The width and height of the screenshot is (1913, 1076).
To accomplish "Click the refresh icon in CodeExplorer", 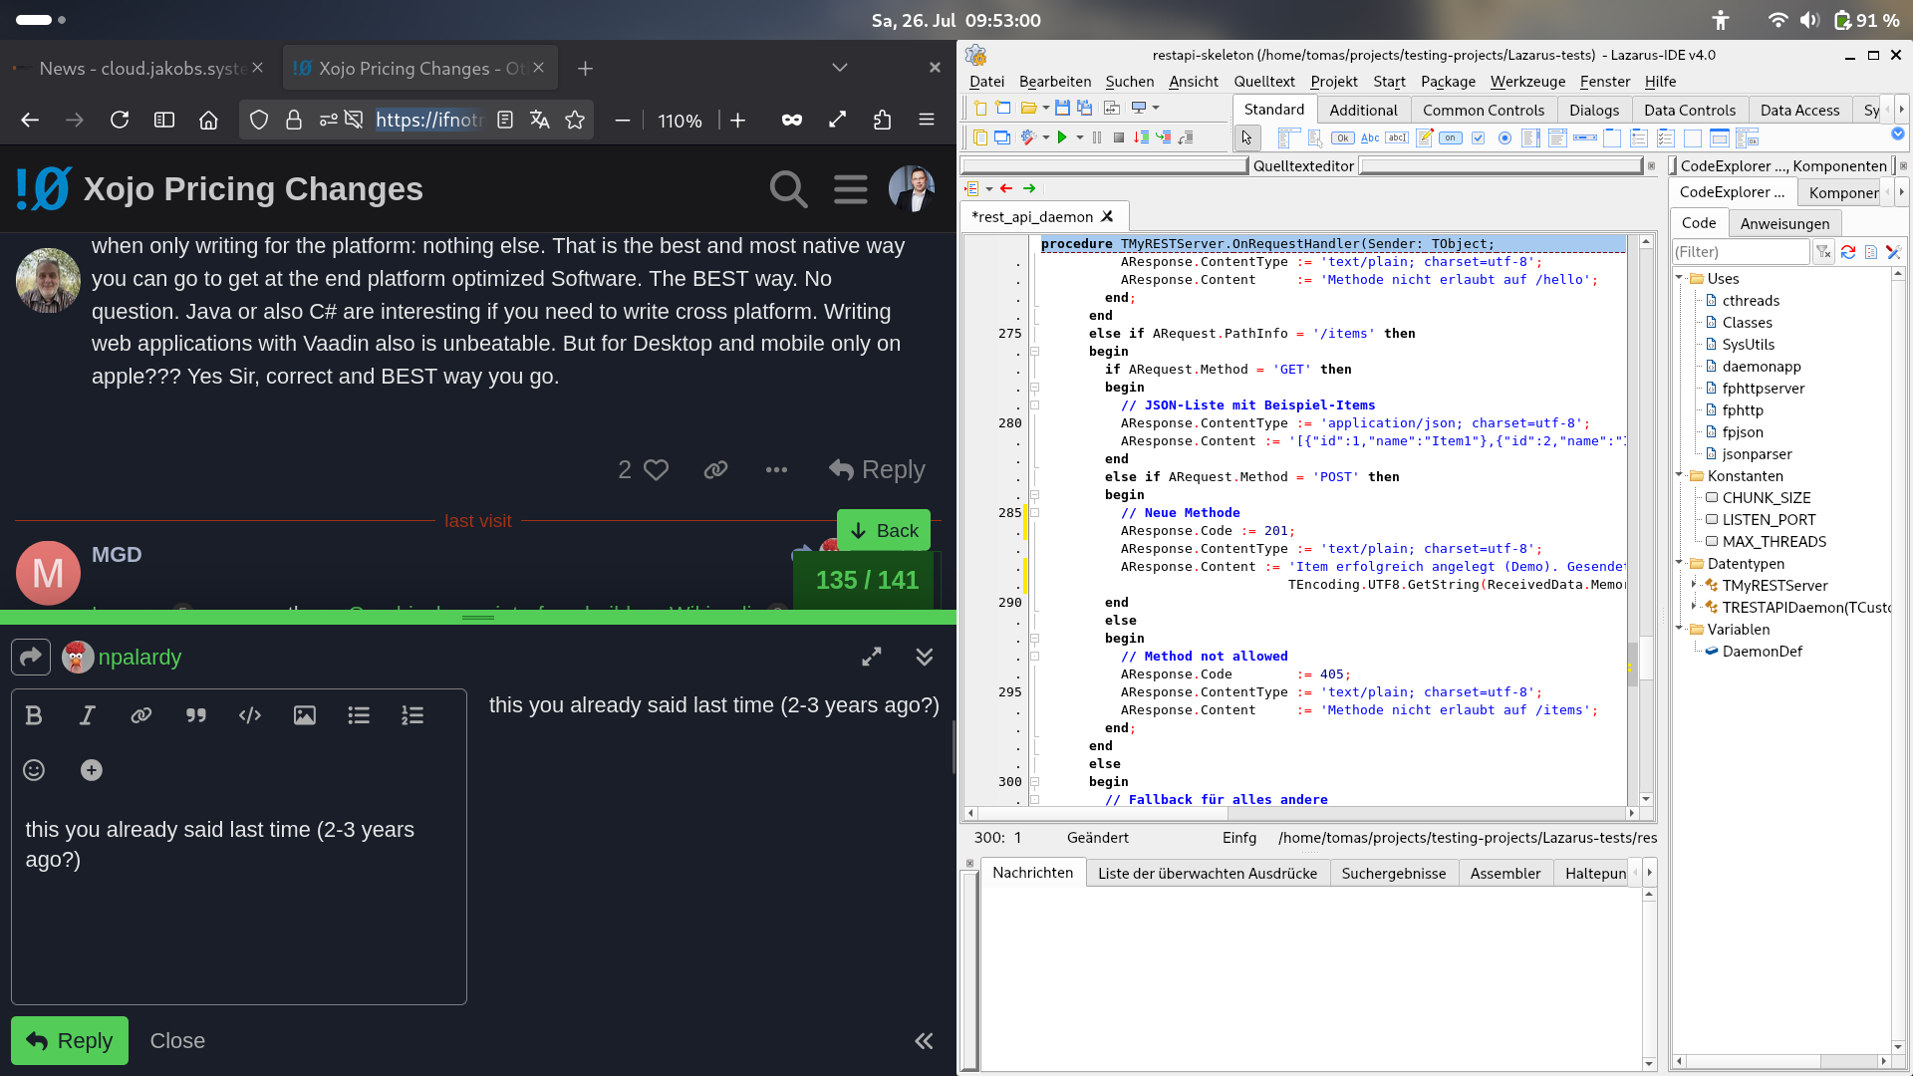I will (1848, 252).
